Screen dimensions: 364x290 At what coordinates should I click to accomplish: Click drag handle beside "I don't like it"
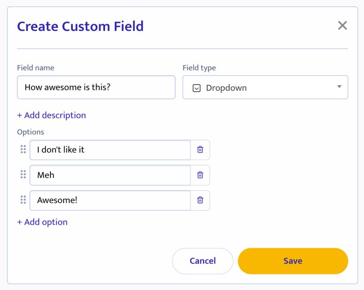pyautogui.click(x=23, y=149)
